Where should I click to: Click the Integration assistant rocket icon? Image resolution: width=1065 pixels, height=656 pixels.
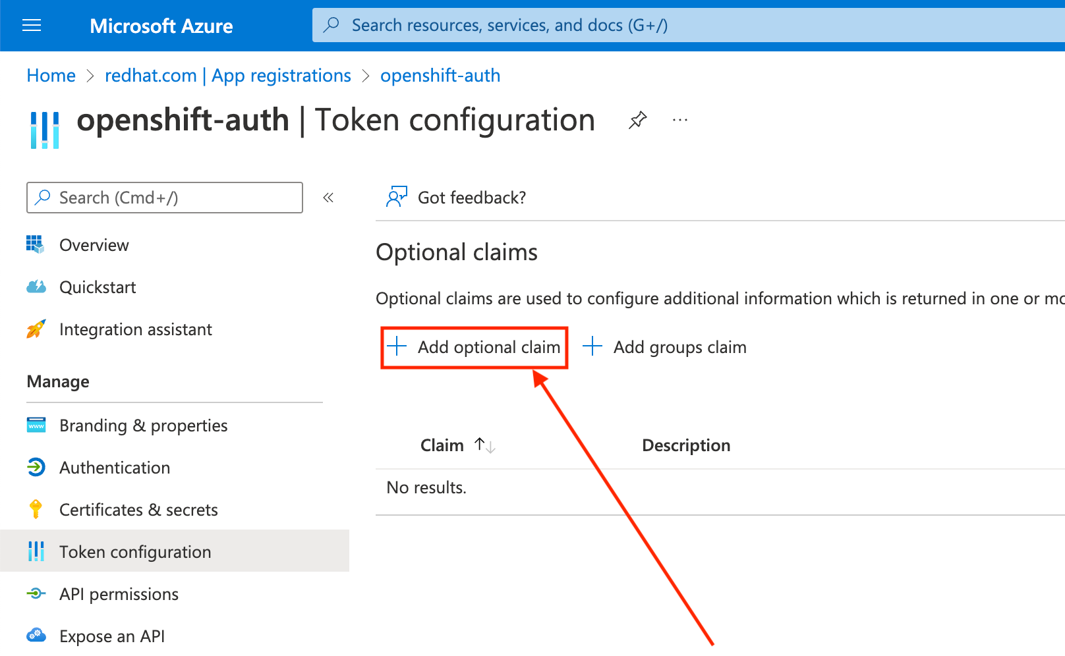tap(36, 329)
